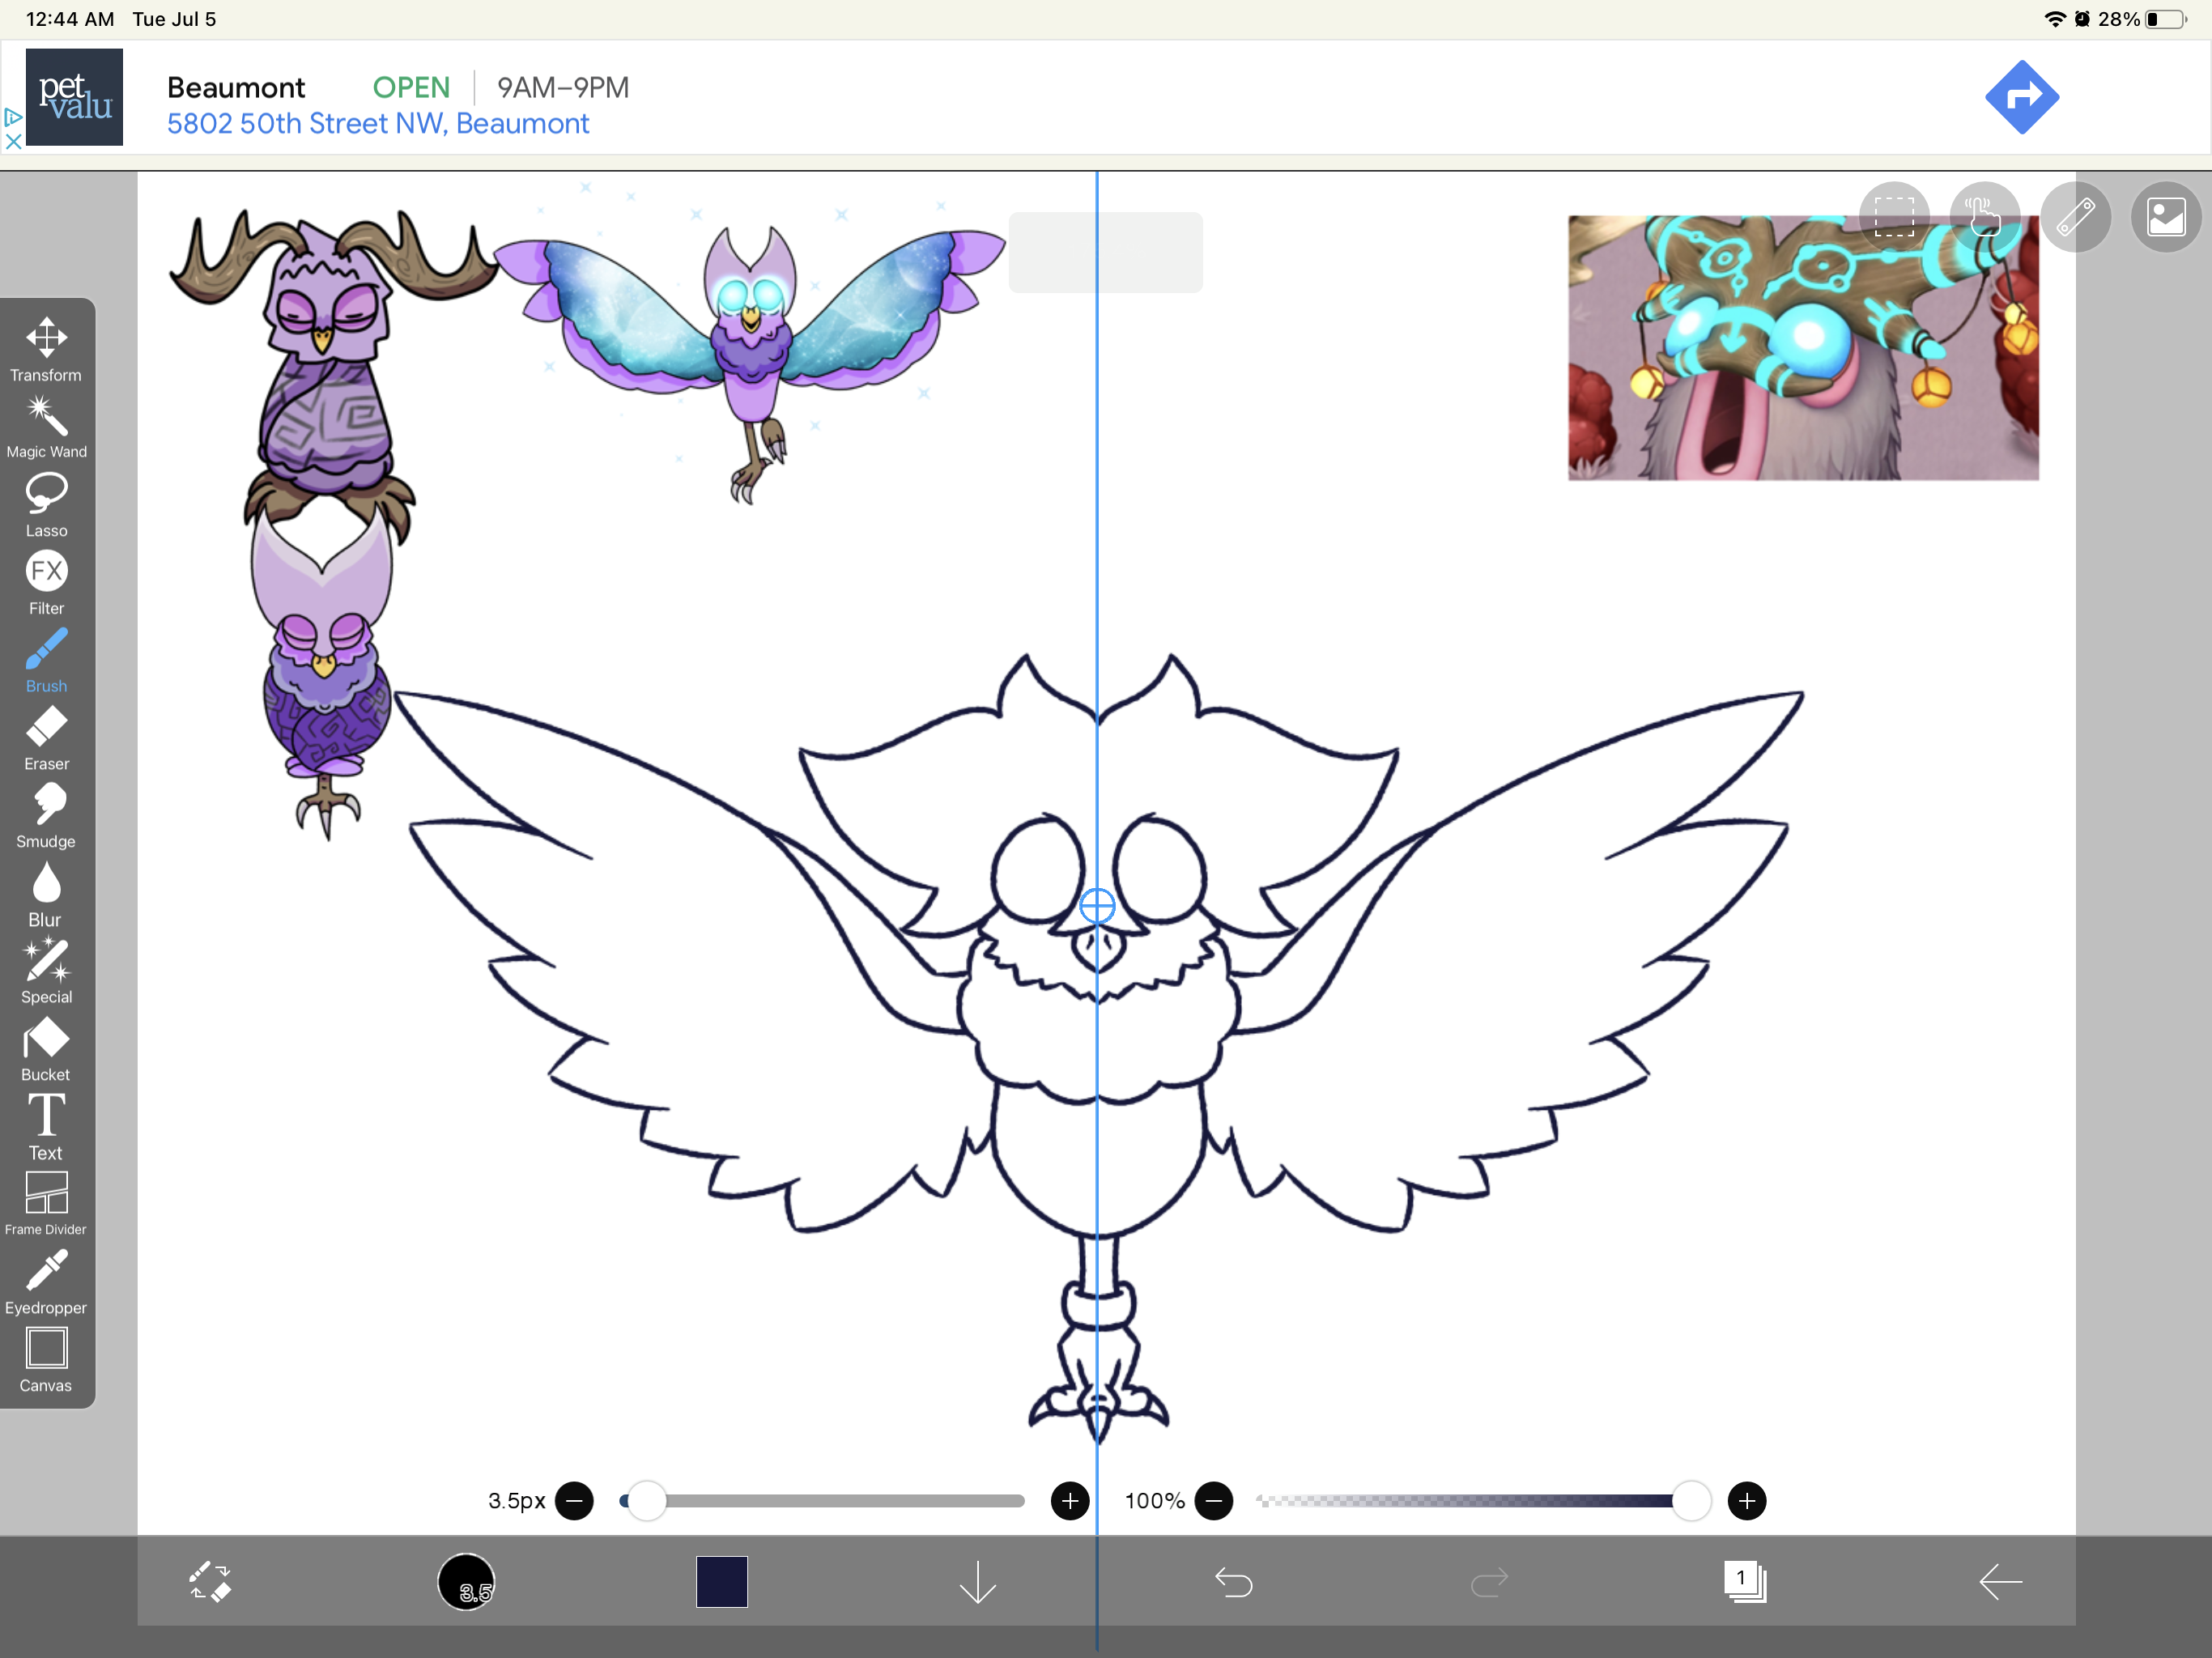Select the Eraser tool

[46, 738]
